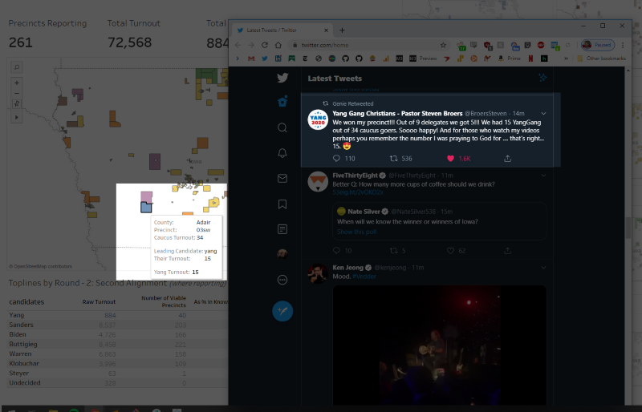Open Twitter Bookmarks icon in sidebar
Screen dimensions: 642x412
click(x=282, y=204)
